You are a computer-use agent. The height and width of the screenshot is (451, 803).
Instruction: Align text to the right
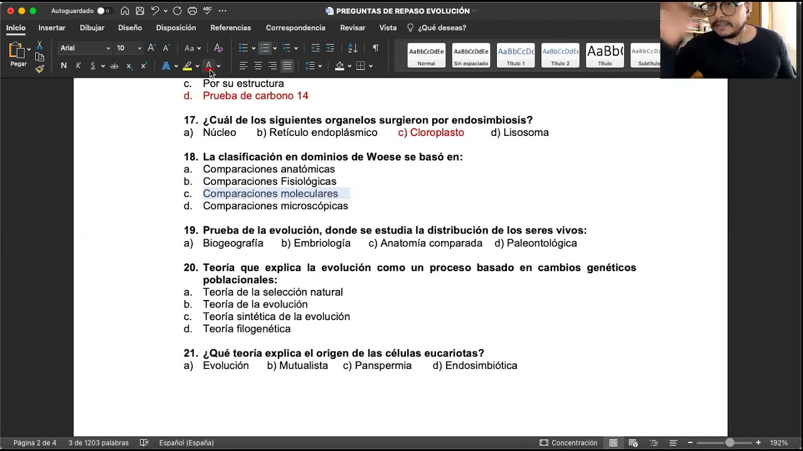click(272, 66)
